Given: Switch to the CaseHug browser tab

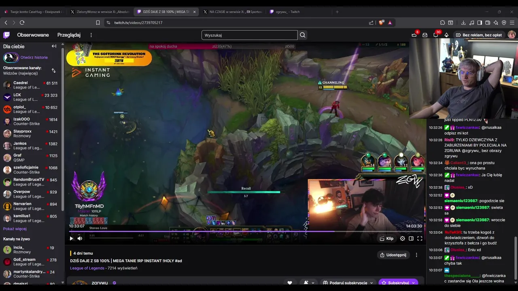Looking at the screenshot, I should [33, 12].
